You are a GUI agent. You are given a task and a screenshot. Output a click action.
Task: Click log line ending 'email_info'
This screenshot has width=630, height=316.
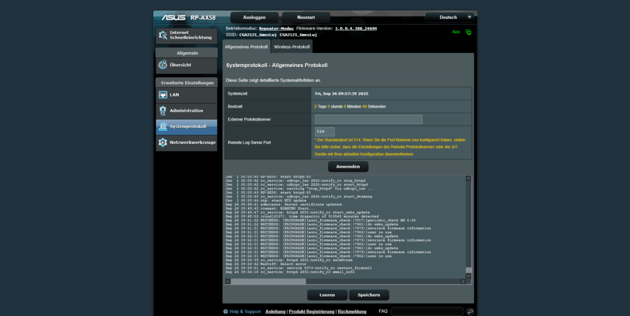coord(290,272)
